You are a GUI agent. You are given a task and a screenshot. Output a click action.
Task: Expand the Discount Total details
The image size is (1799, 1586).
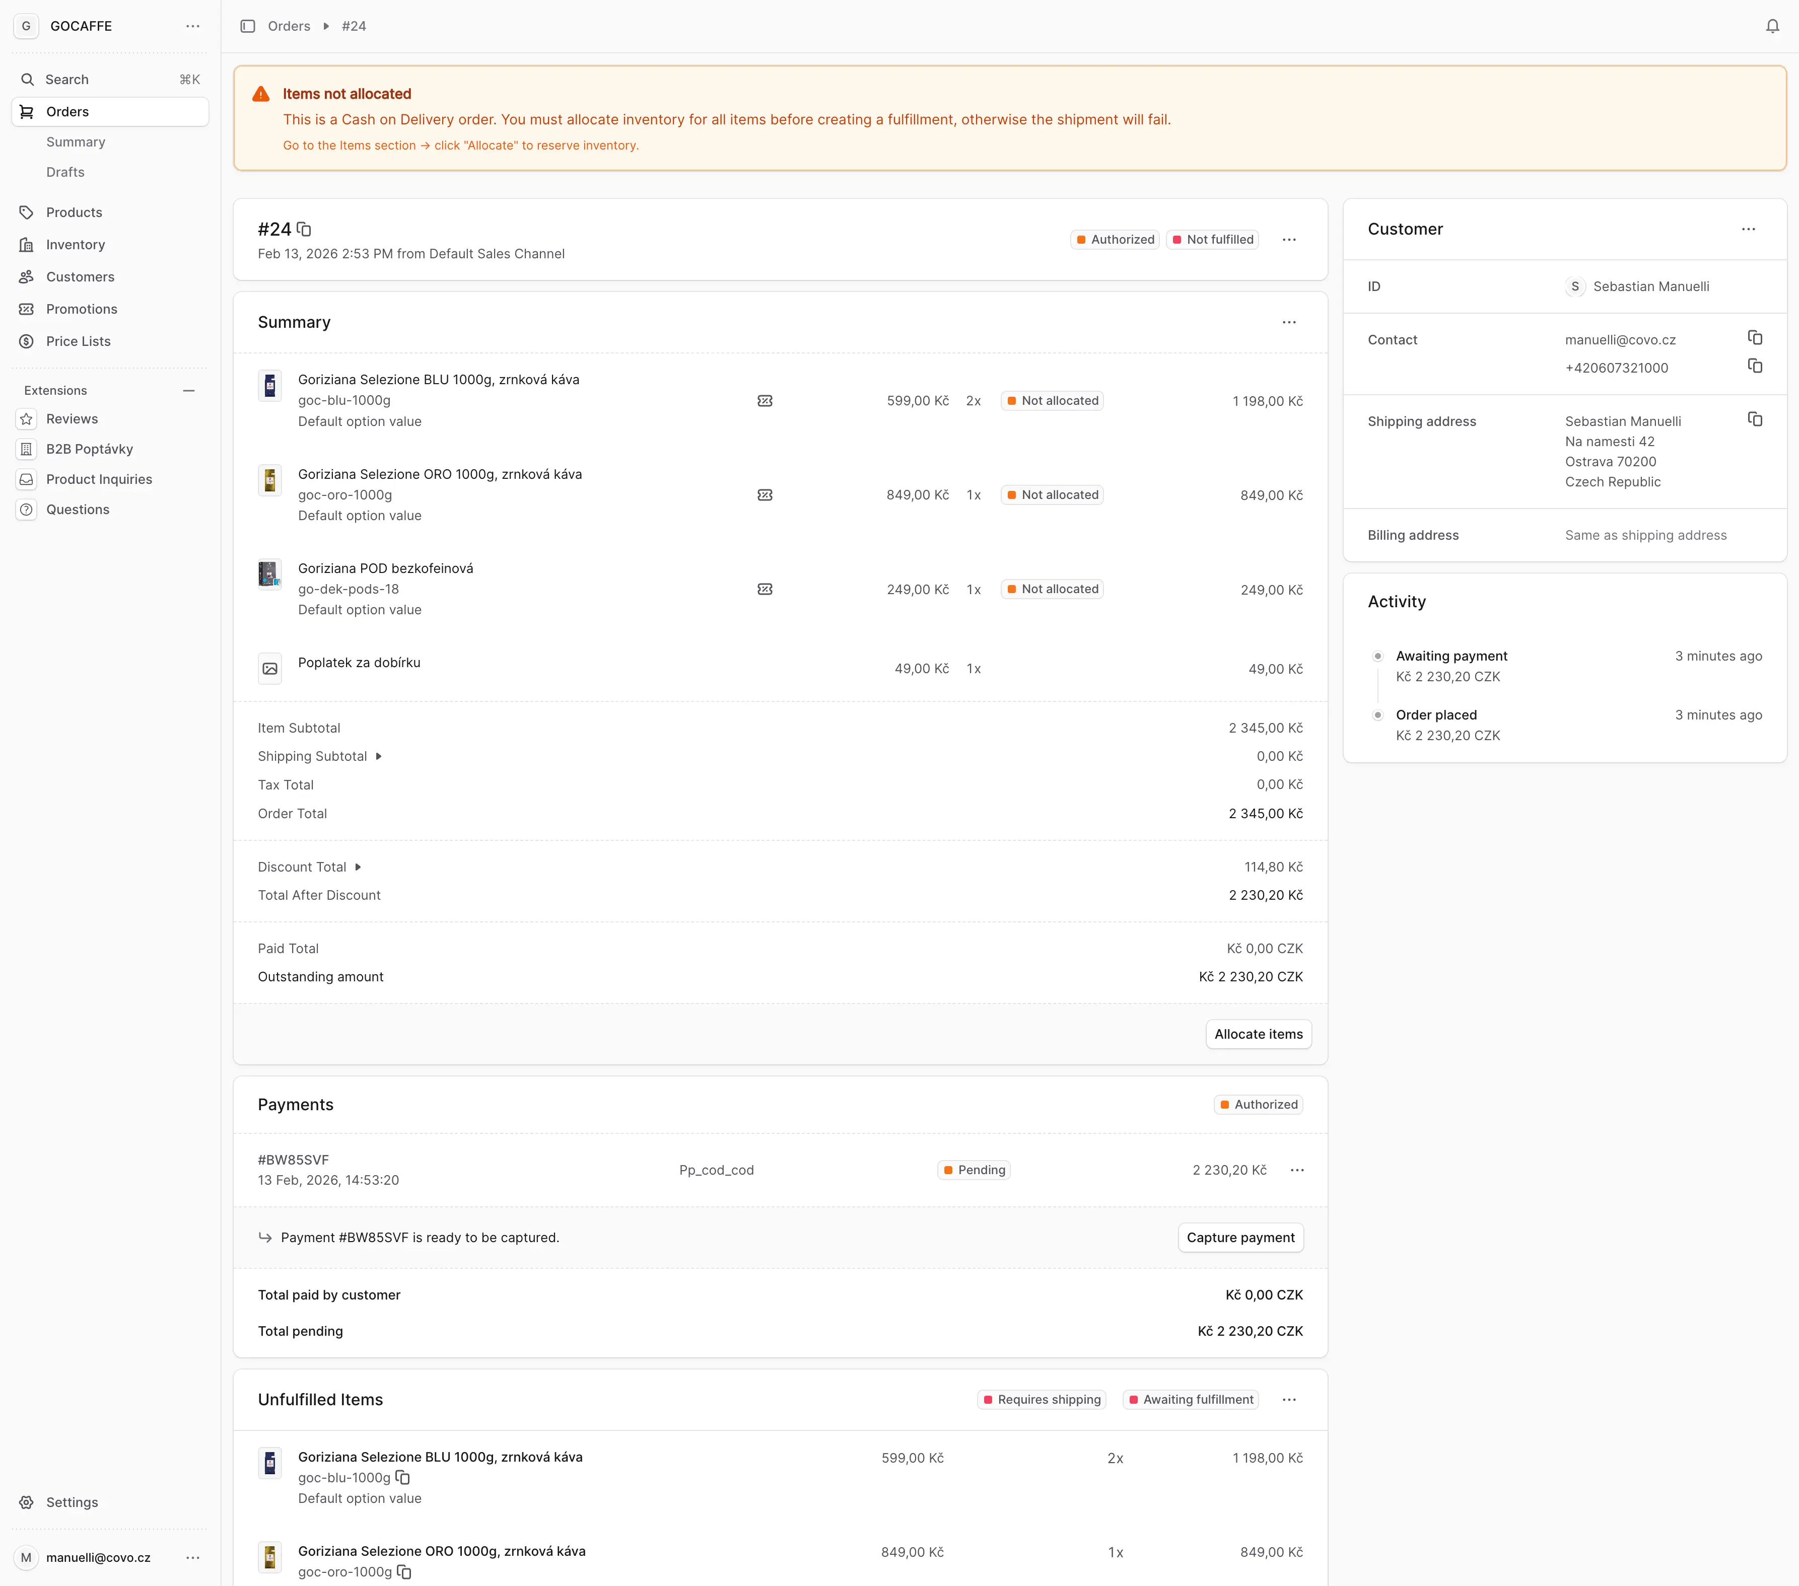358,867
